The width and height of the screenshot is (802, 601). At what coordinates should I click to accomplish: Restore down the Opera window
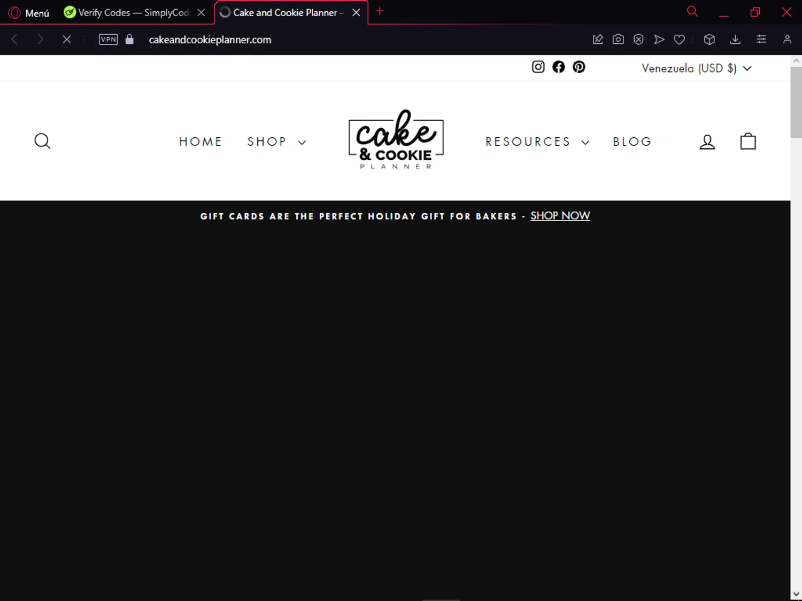click(x=755, y=12)
